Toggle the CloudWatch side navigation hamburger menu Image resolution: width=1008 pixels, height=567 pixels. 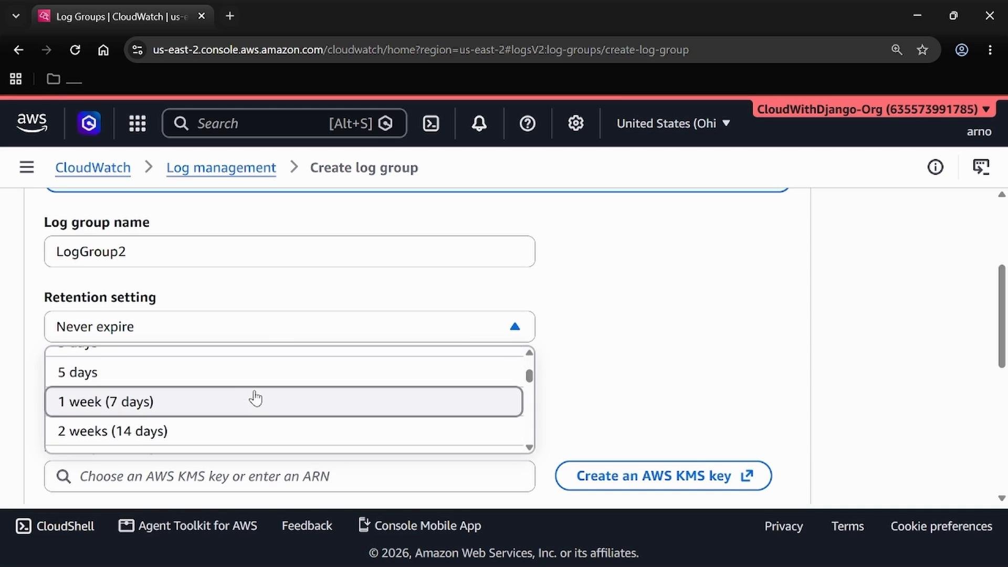(27, 167)
